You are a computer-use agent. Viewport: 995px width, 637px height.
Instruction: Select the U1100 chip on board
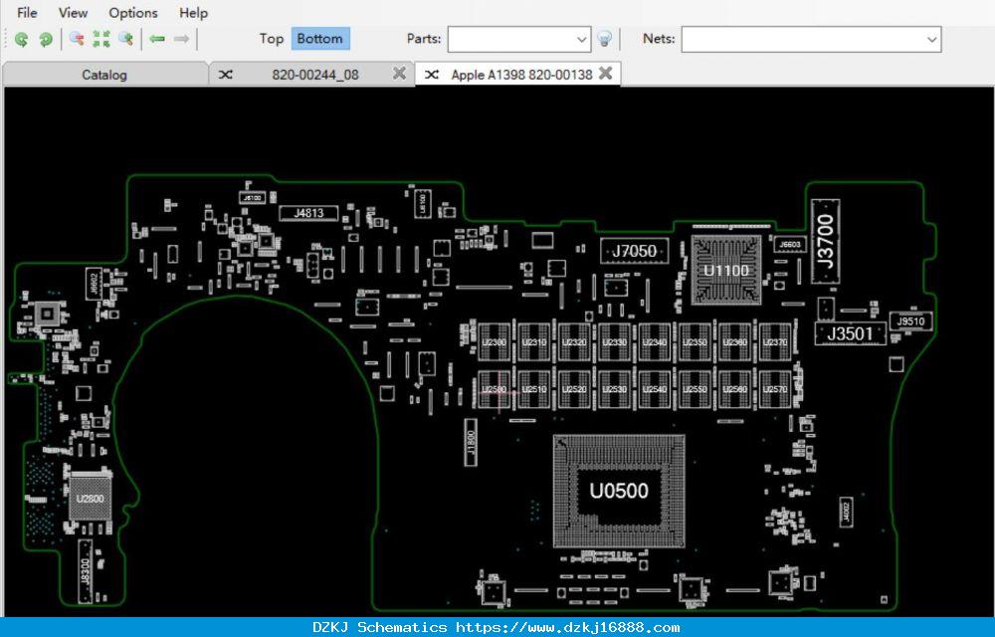[726, 271]
